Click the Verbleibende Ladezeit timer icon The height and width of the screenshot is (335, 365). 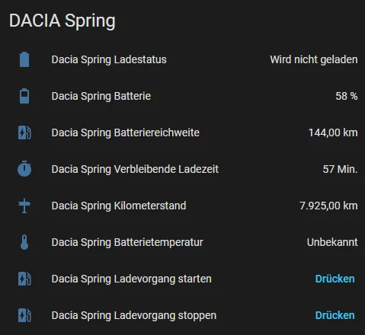point(24,169)
